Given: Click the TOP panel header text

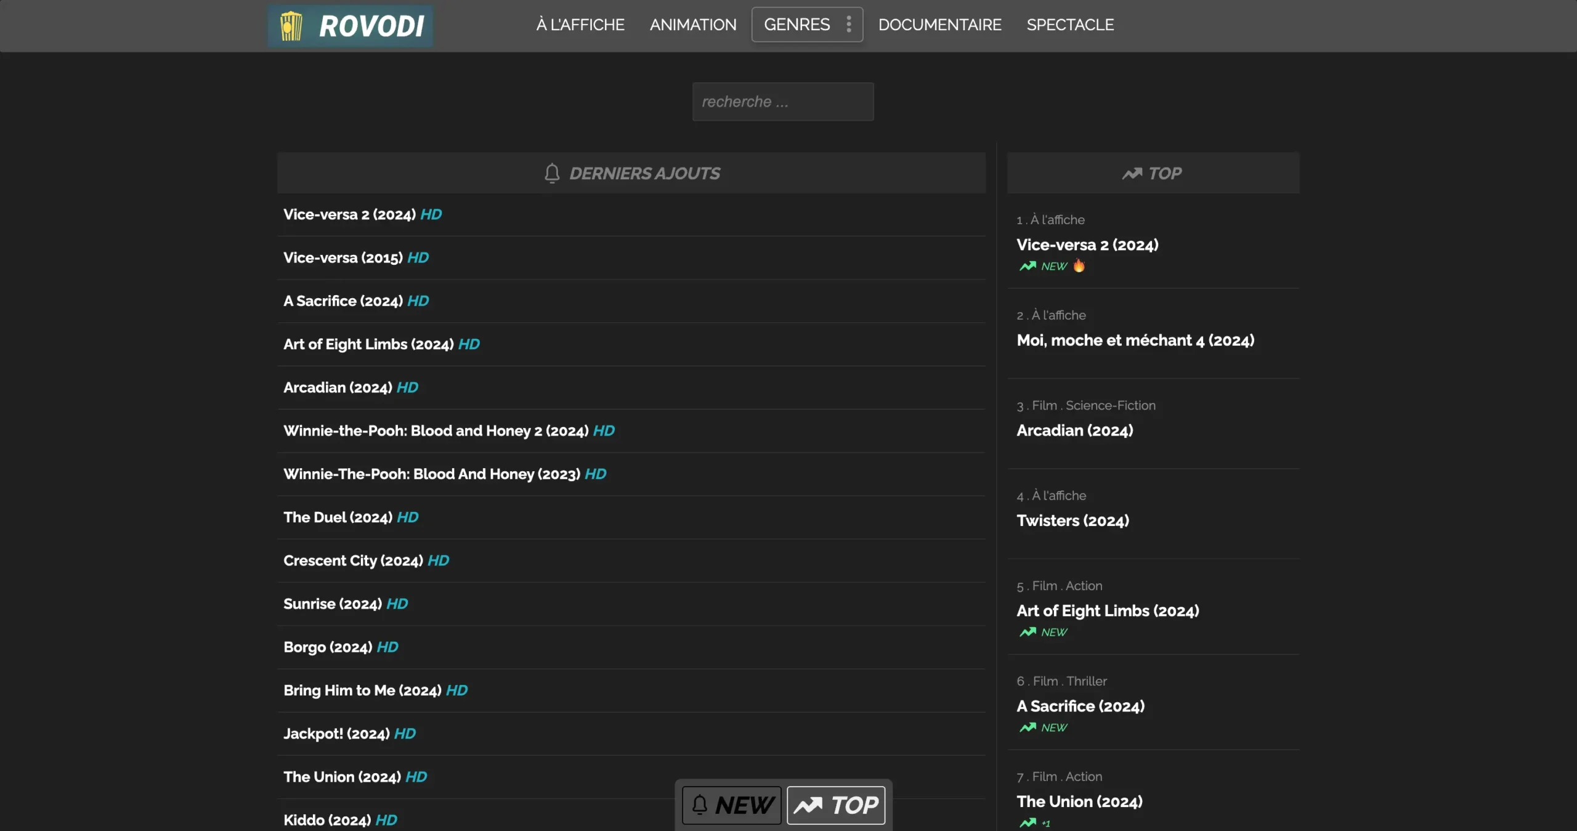Looking at the screenshot, I should pyautogui.click(x=1165, y=173).
